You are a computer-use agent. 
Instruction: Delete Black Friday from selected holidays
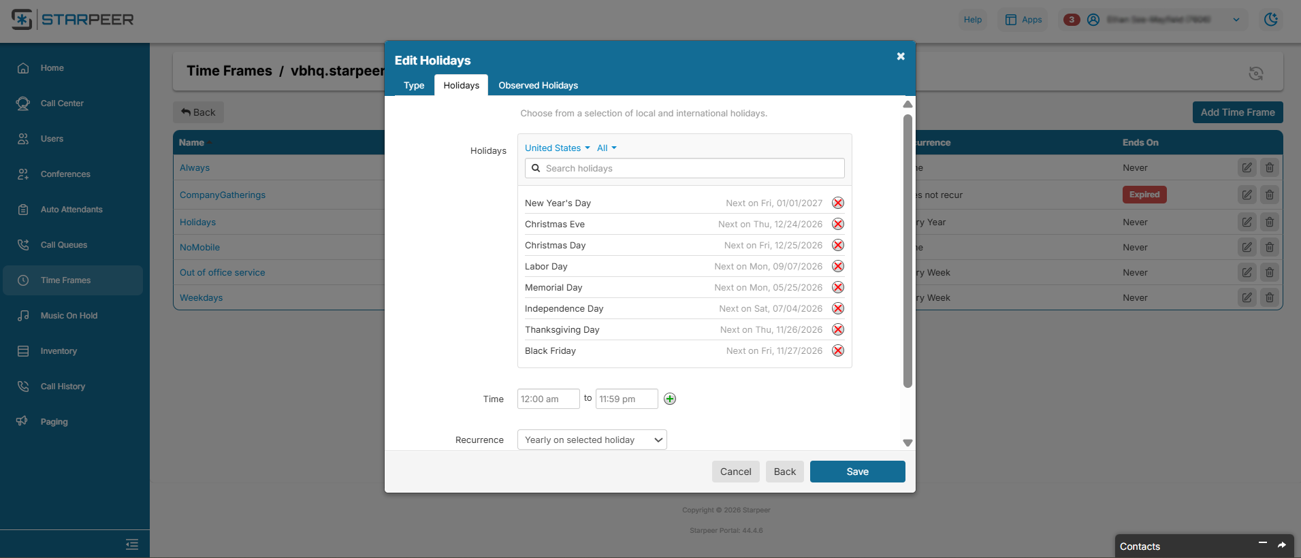pos(838,350)
